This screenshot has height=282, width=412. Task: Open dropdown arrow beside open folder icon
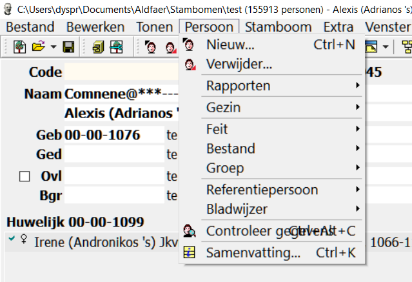[53, 47]
